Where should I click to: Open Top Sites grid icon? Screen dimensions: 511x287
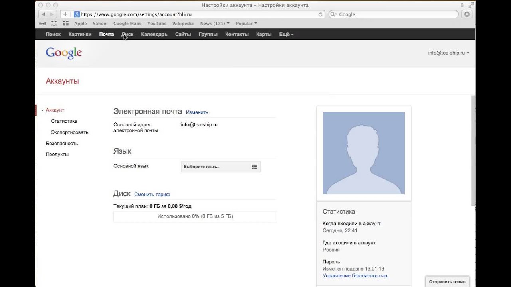tap(65, 24)
